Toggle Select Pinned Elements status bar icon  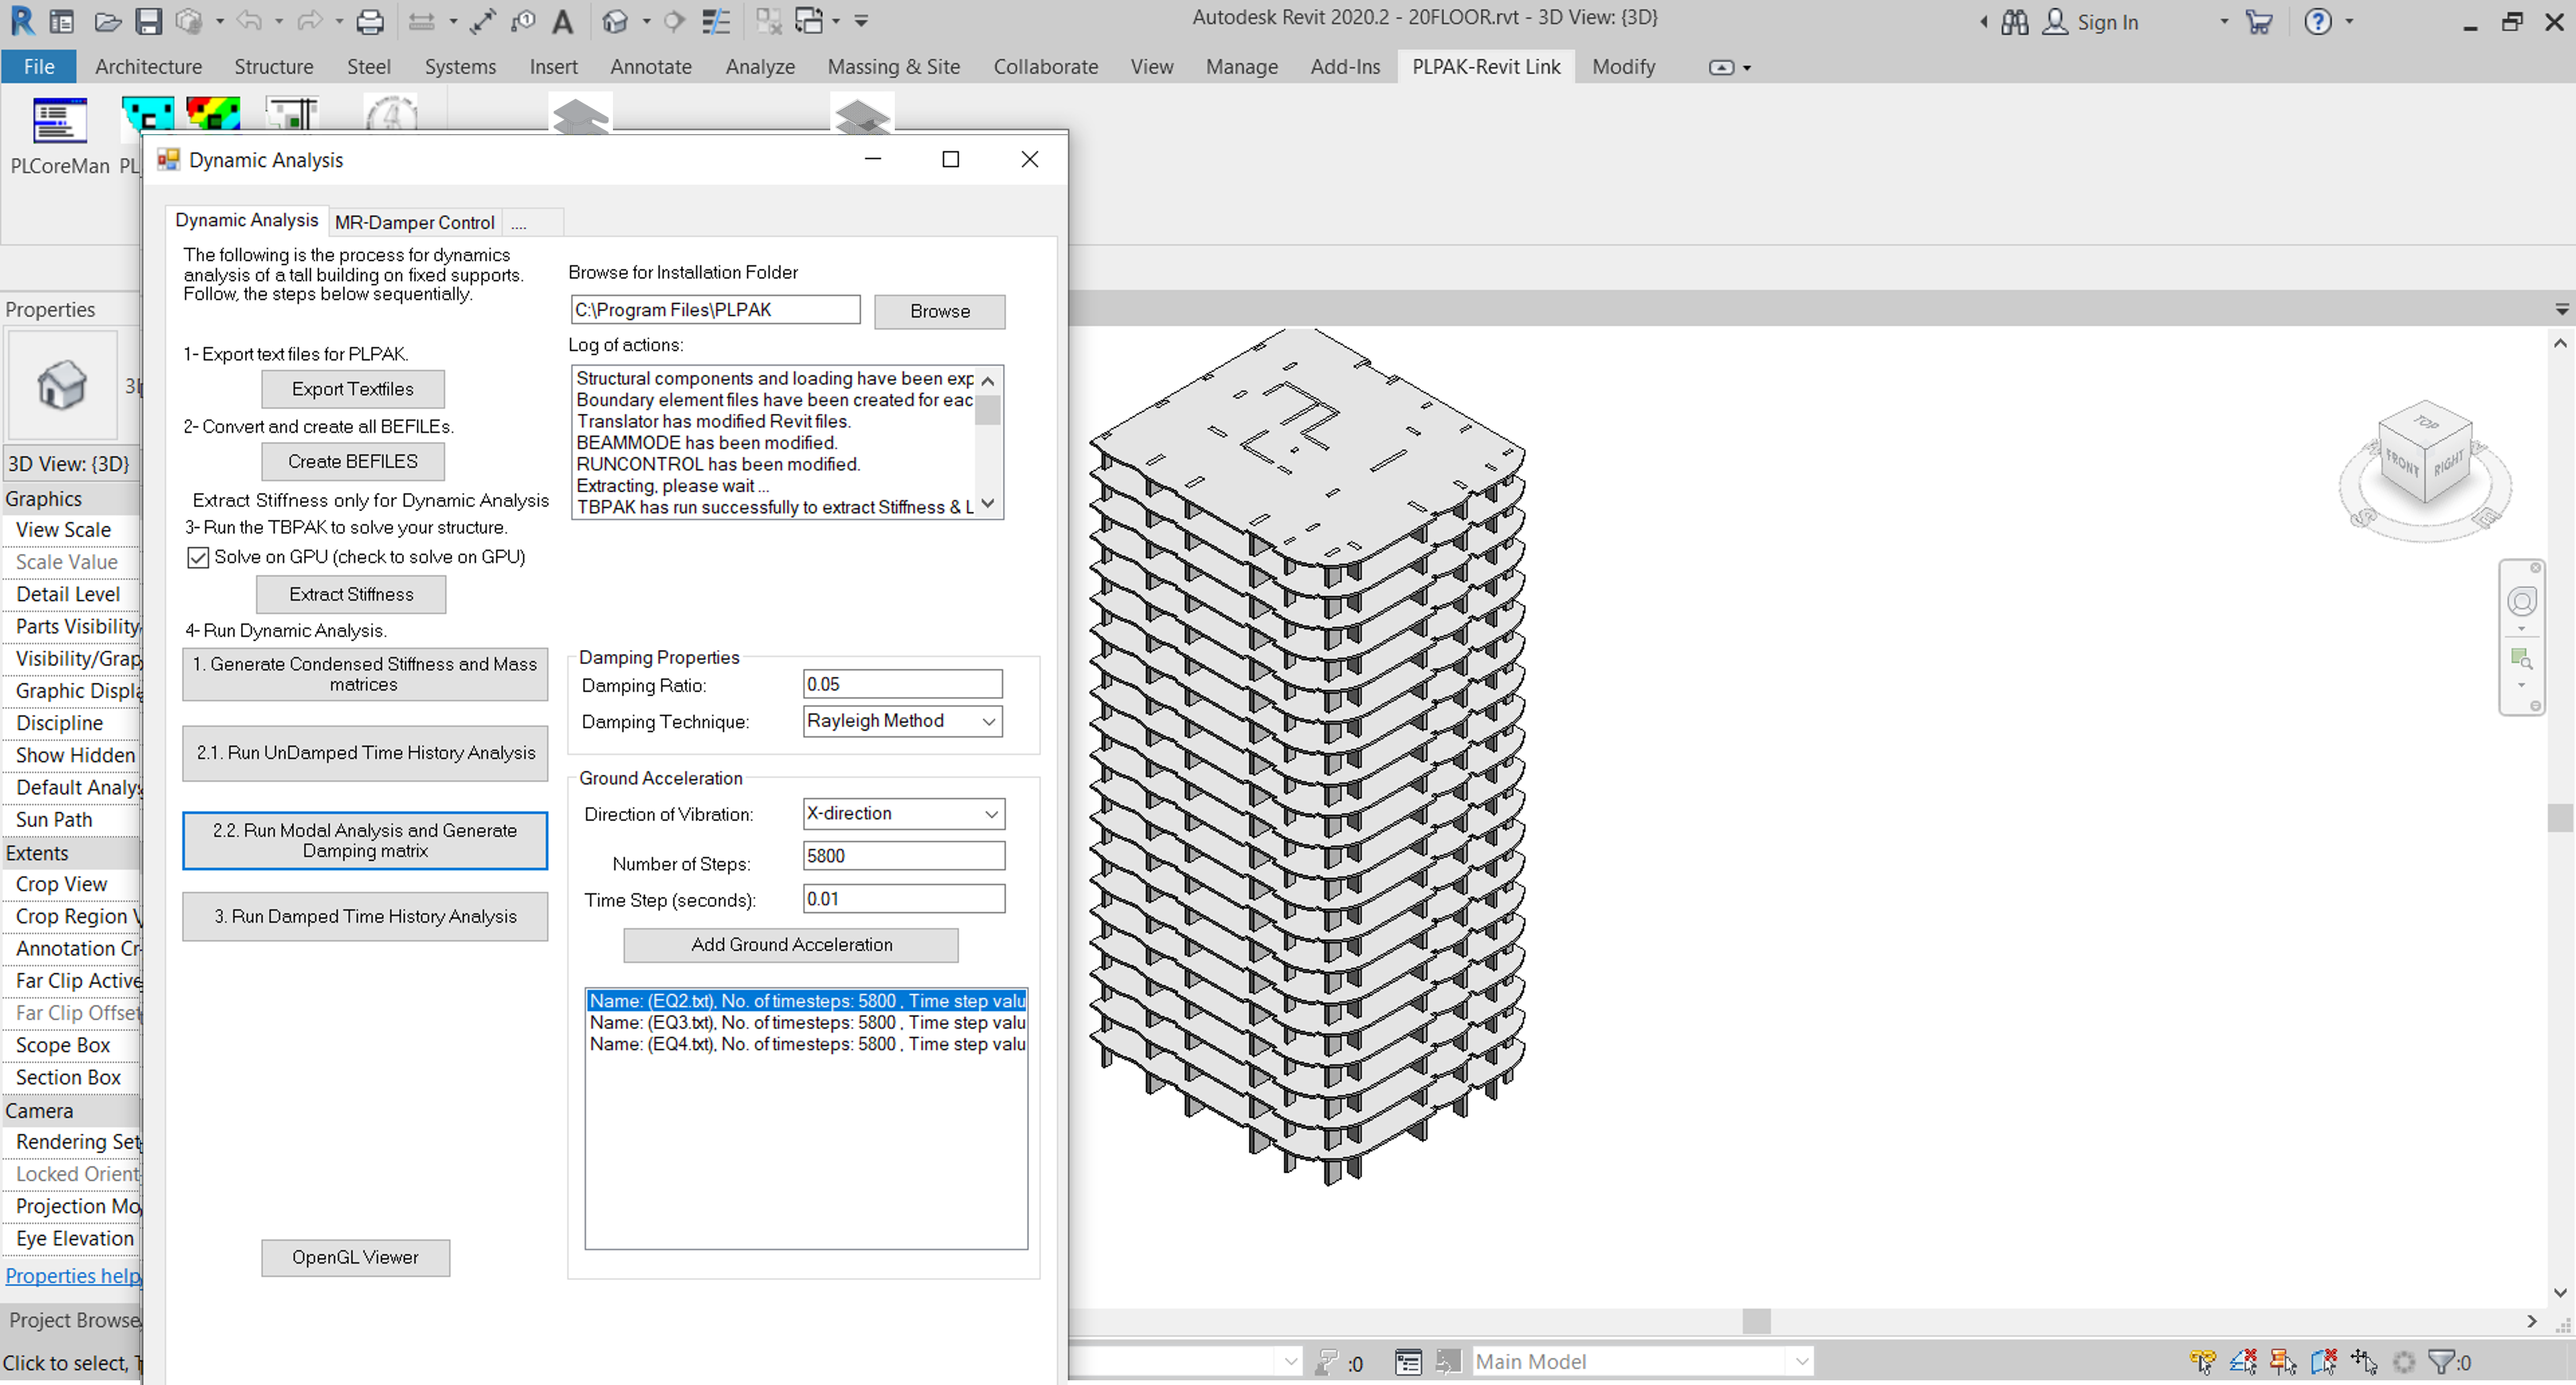[x=2283, y=1361]
